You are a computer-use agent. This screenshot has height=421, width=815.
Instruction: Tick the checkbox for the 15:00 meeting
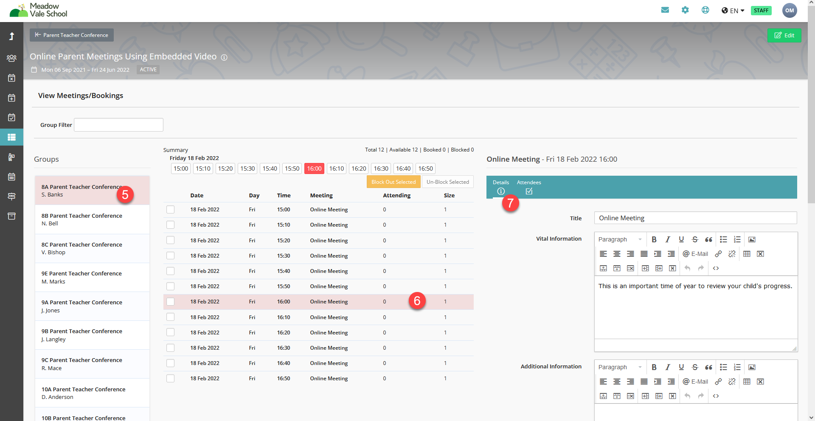pyautogui.click(x=171, y=210)
